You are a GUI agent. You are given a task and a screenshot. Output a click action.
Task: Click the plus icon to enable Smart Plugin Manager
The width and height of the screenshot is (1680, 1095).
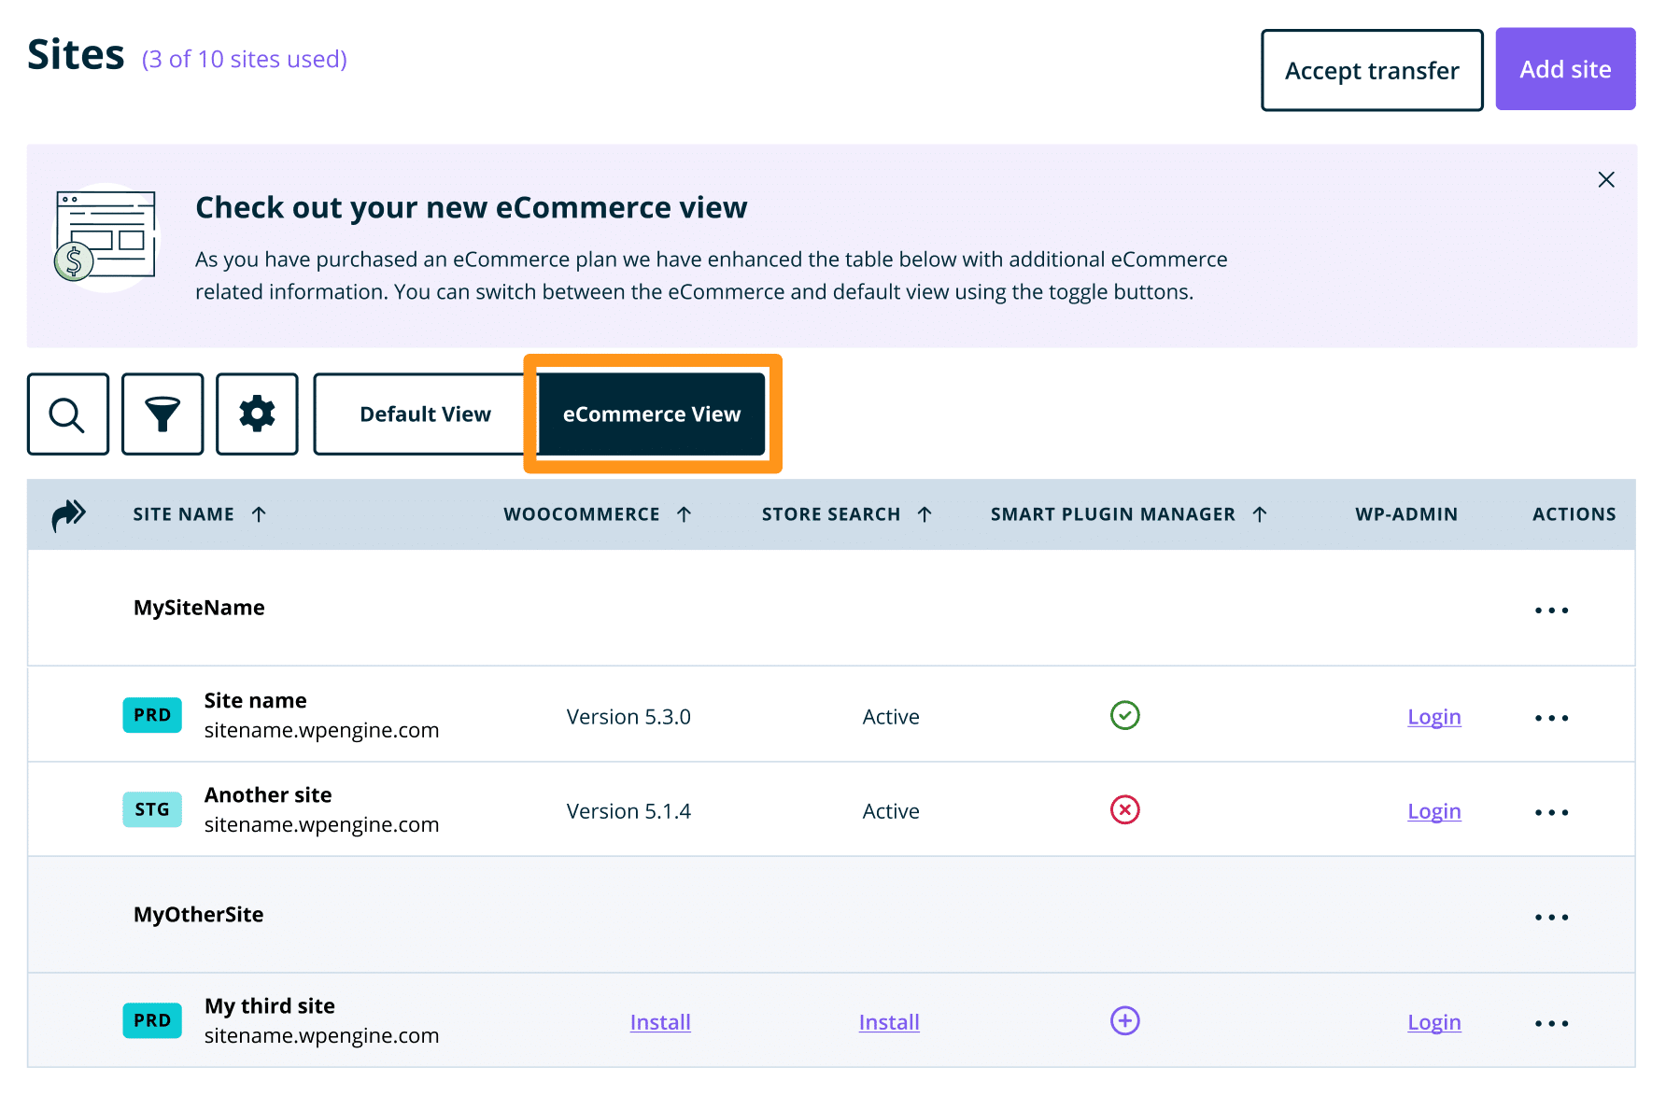click(x=1124, y=1020)
